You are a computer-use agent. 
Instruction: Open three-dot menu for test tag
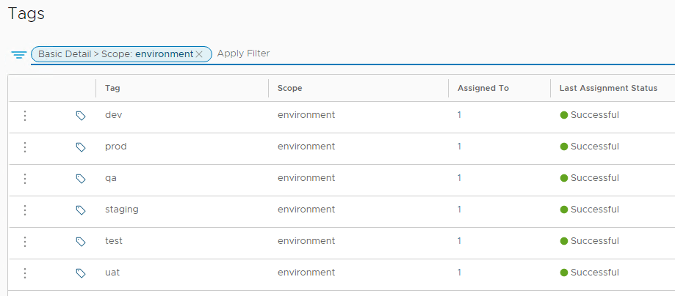(x=25, y=242)
